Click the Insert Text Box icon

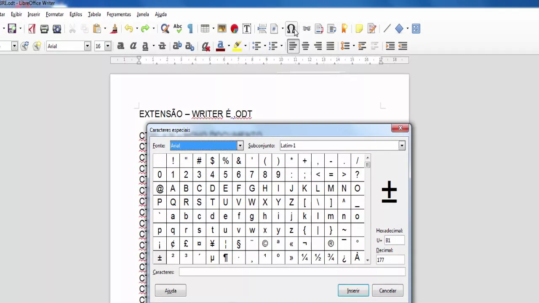pos(247,29)
